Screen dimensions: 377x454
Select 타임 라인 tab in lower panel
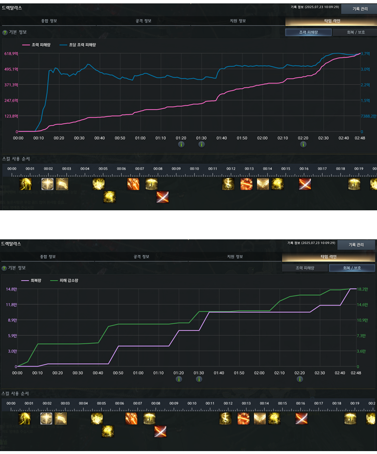coord(328,257)
